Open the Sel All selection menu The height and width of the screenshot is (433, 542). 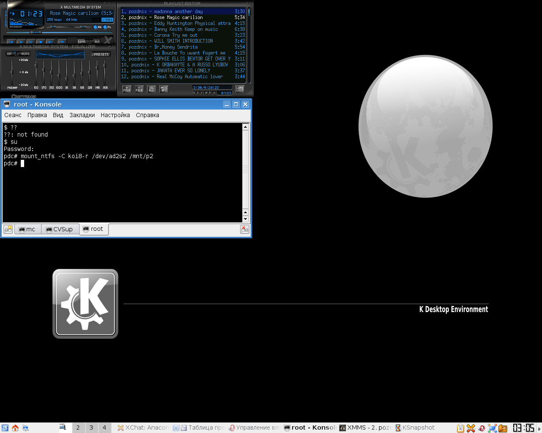click(x=152, y=89)
